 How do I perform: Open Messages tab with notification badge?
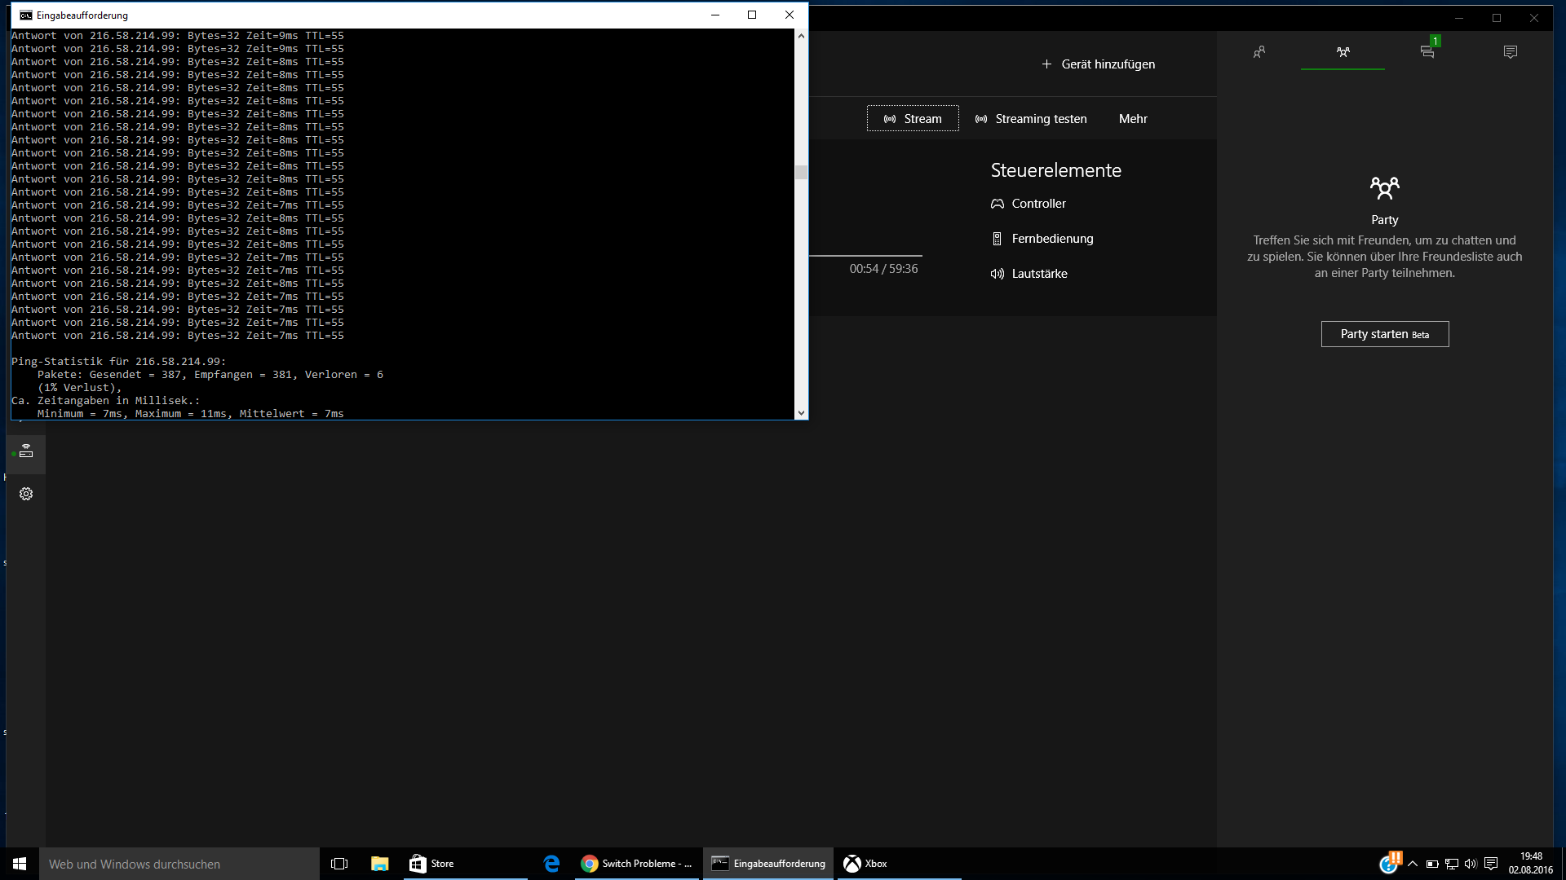click(1427, 52)
